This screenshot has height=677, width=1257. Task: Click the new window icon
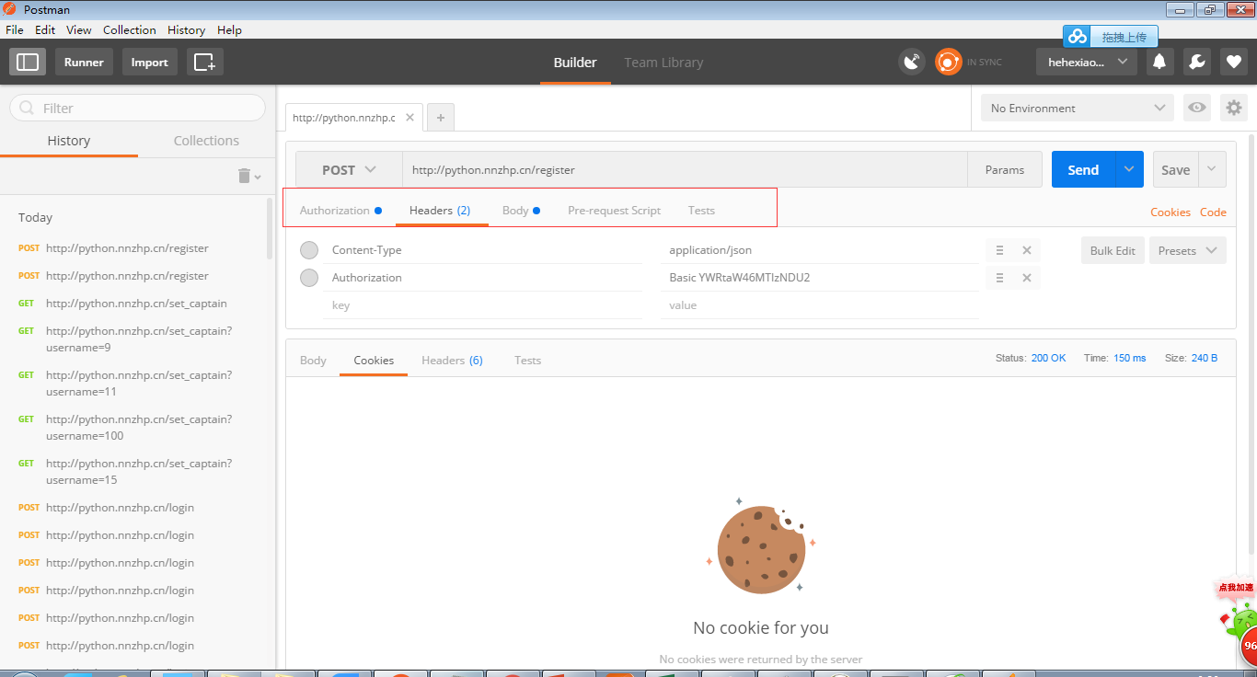click(x=204, y=63)
